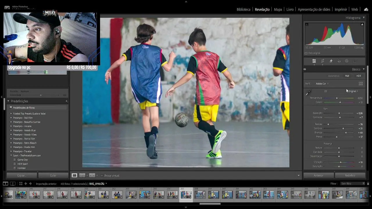Open the Apresentação de slides module
Image resolution: width=372 pixels, height=209 pixels.
click(x=314, y=9)
